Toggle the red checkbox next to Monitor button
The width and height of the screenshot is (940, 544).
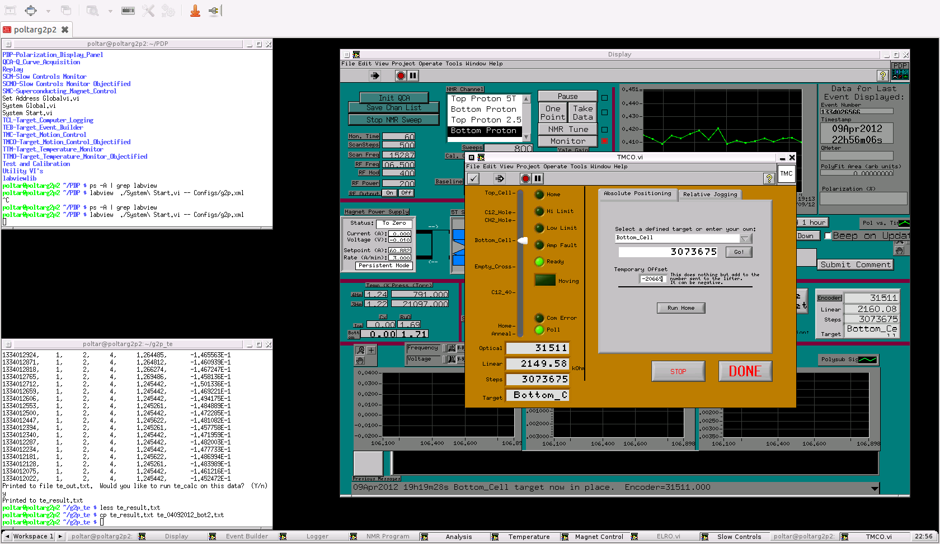[x=604, y=141]
